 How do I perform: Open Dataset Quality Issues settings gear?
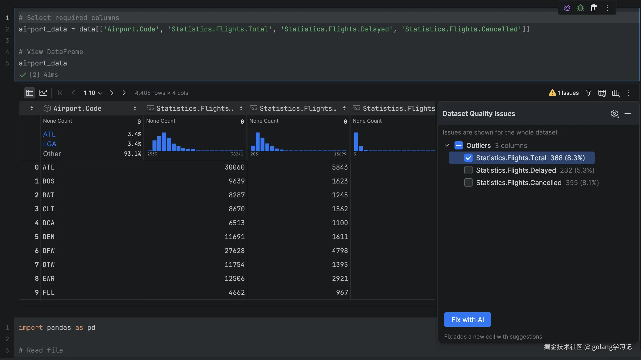(614, 113)
